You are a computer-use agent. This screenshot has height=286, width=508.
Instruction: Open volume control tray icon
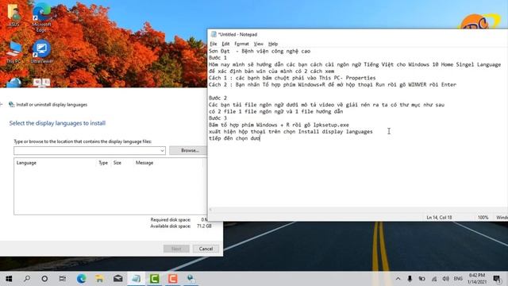pyautogui.click(x=446, y=279)
